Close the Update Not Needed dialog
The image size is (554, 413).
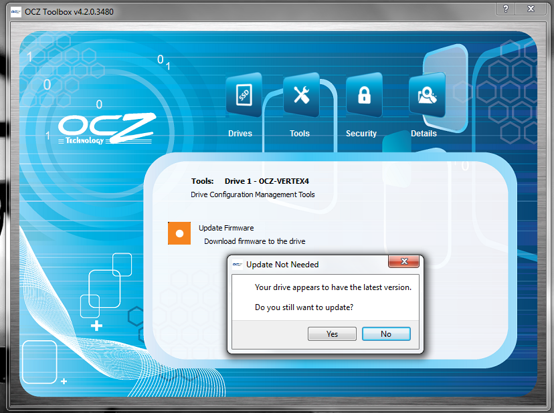click(x=404, y=261)
